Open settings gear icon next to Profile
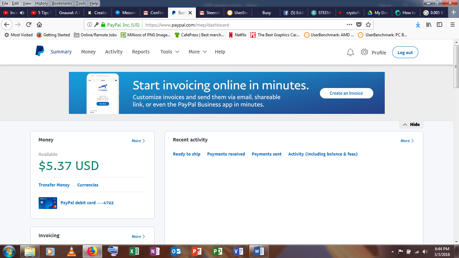The image size is (459, 258). [x=364, y=52]
